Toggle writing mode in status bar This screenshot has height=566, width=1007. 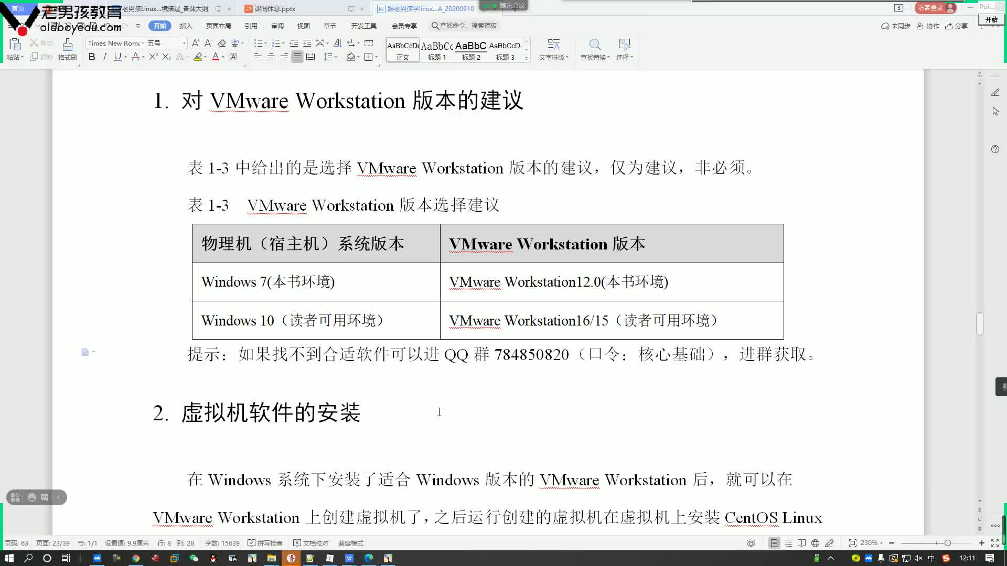point(829,543)
